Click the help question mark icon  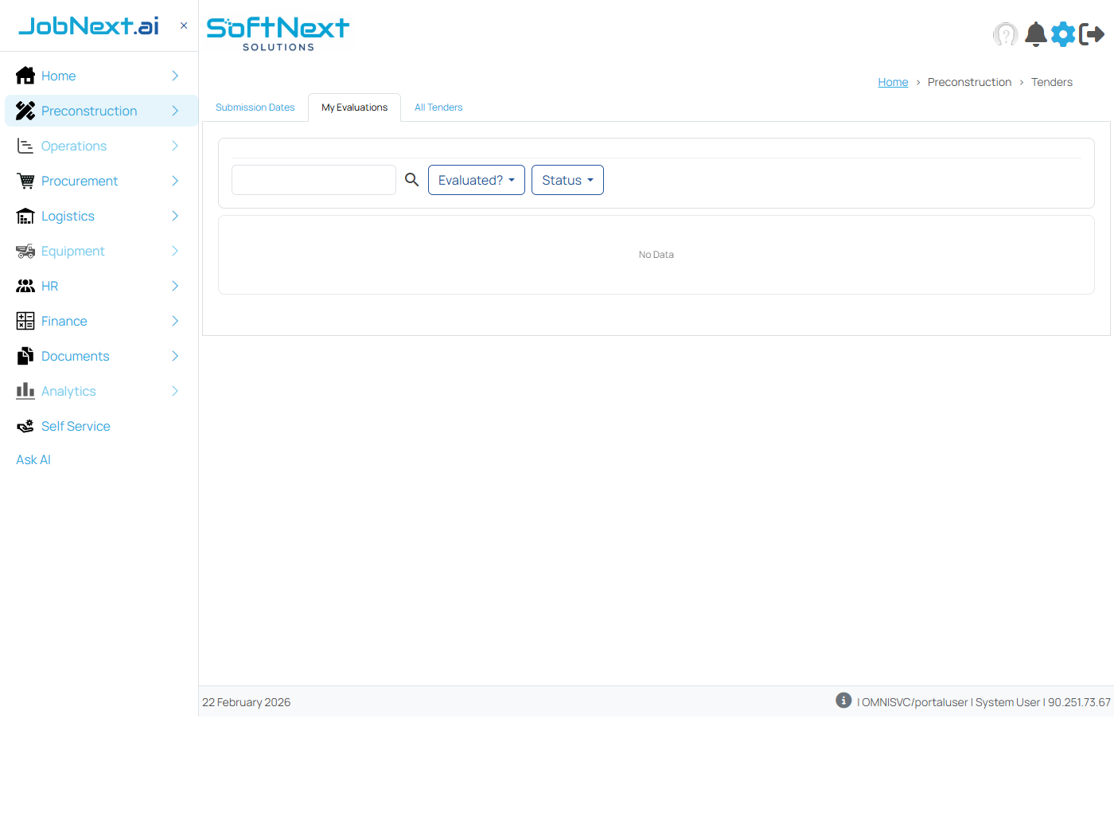click(1005, 34)
